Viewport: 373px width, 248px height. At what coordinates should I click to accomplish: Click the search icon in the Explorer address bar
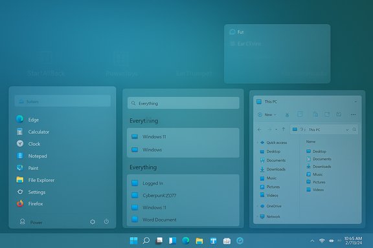click(354, 130)
